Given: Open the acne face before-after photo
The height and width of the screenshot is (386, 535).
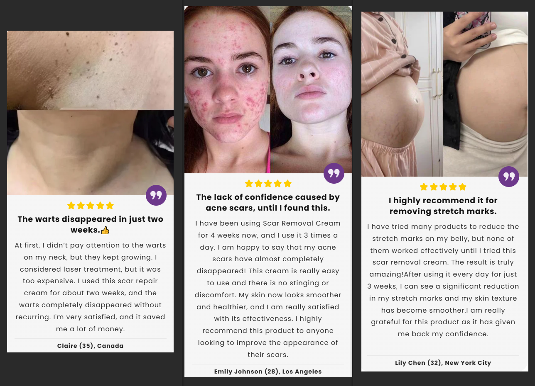Looking at the screenshot, I should 268,90.
